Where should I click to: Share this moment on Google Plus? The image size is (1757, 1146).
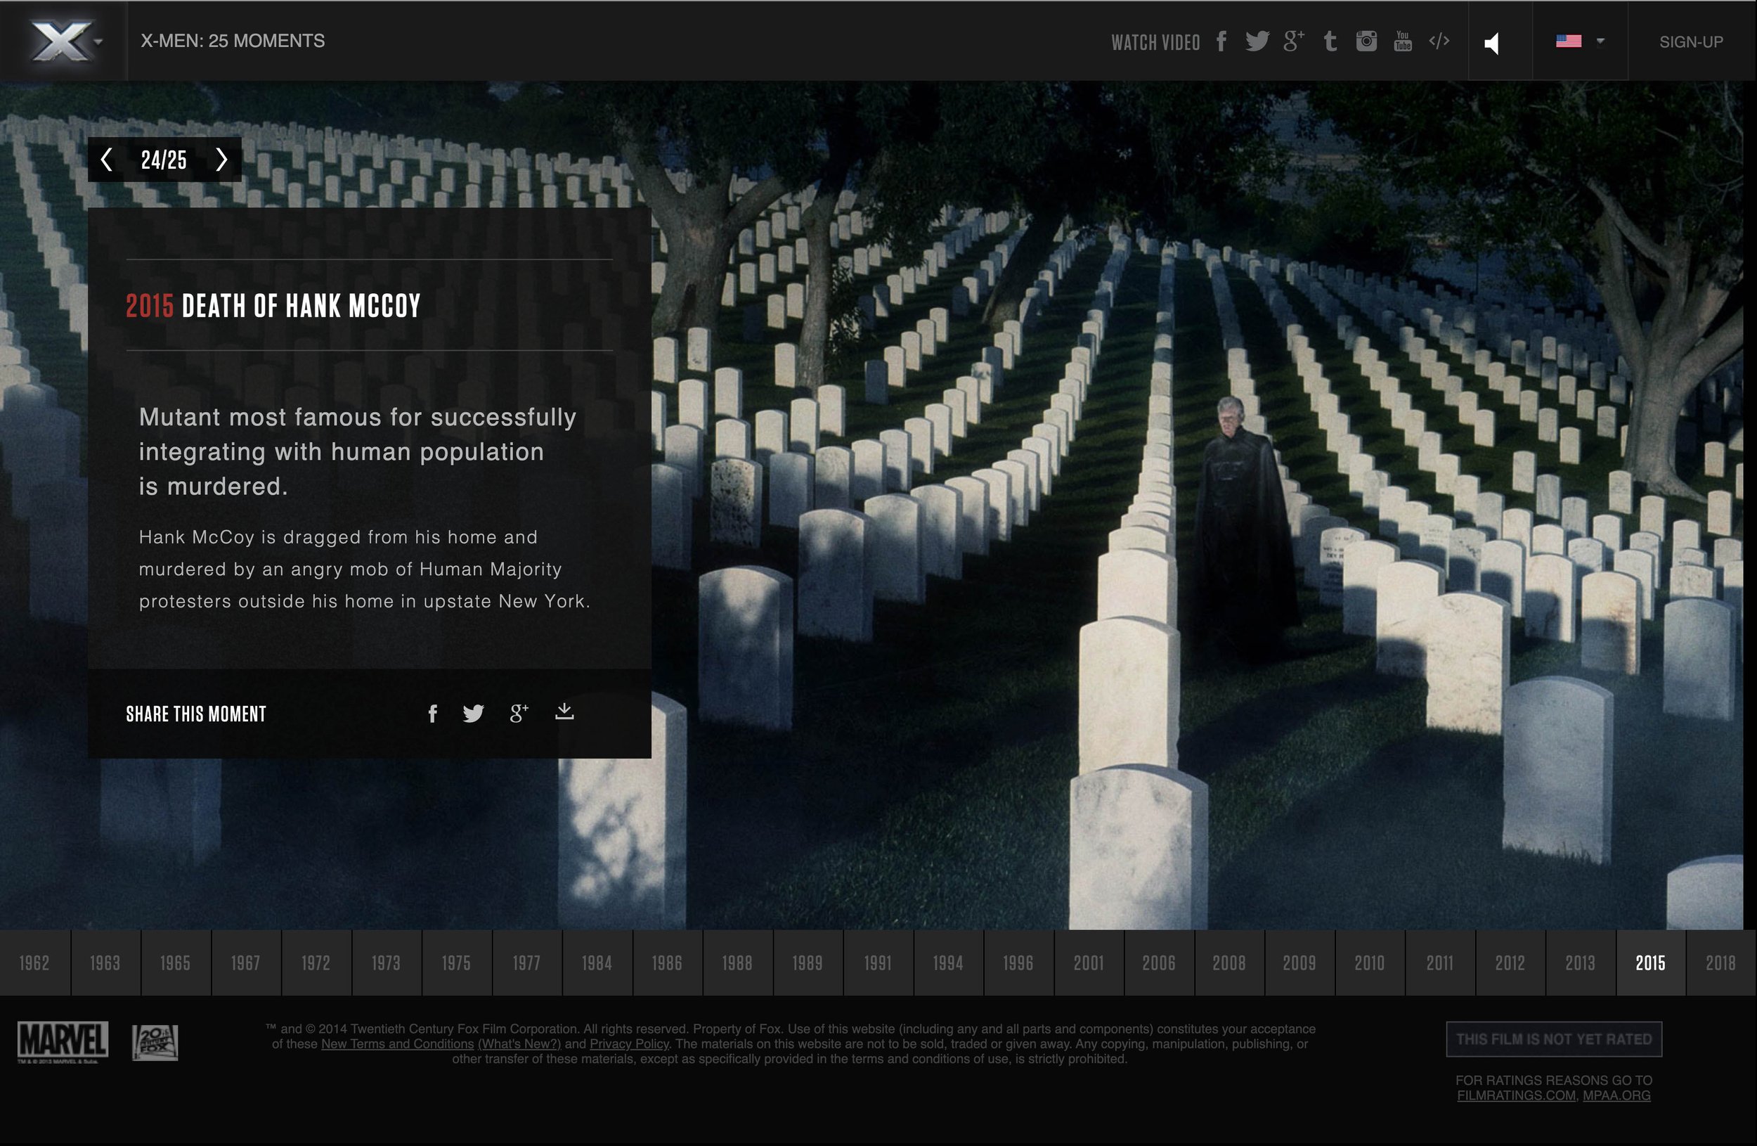[519, 714]
